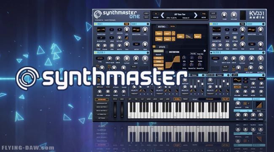Screen dimensions: 274x152
Task: Toggle the Filter 1 enable switch
Action: [95, 52]
